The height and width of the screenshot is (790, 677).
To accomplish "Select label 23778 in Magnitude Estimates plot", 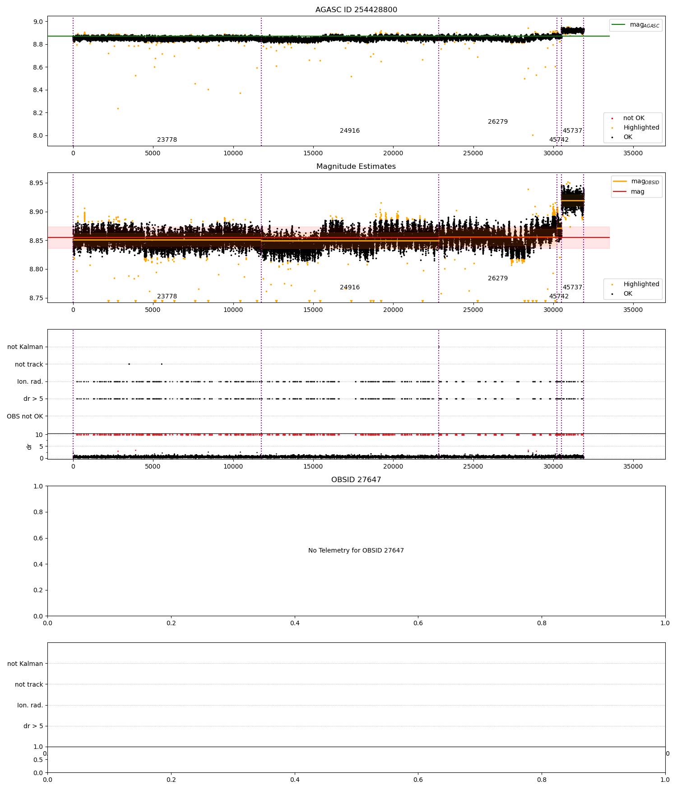I will 167,297.
